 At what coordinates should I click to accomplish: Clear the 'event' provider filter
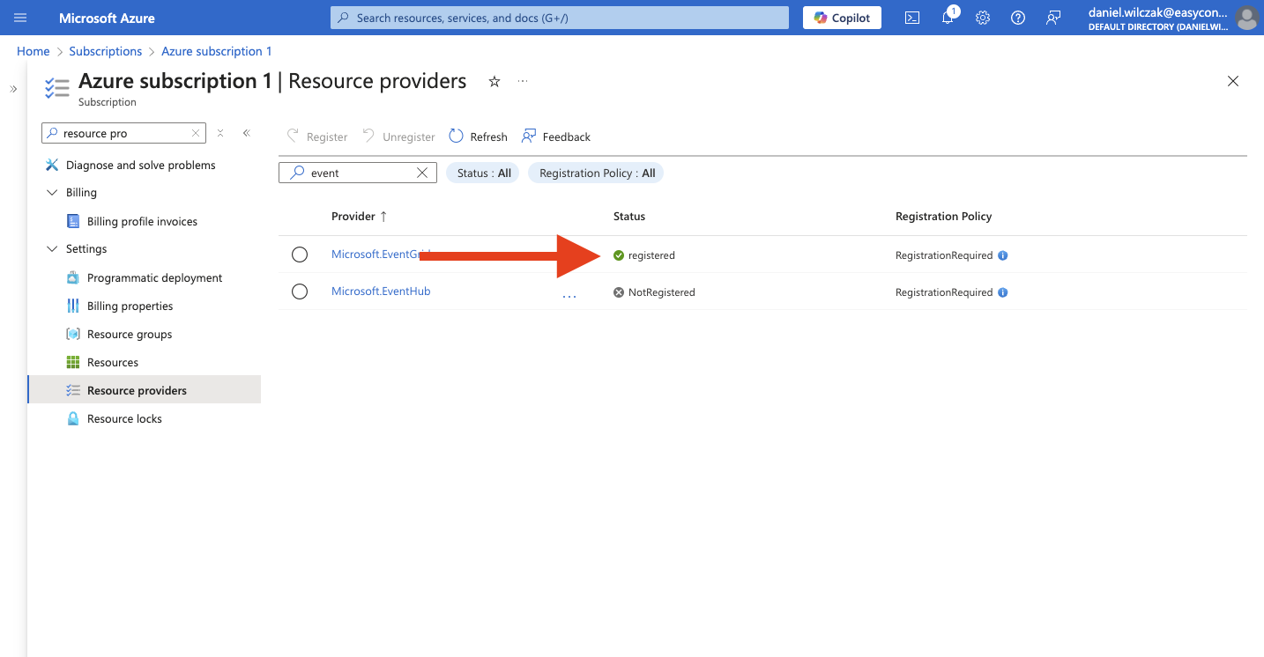(422, 173)
